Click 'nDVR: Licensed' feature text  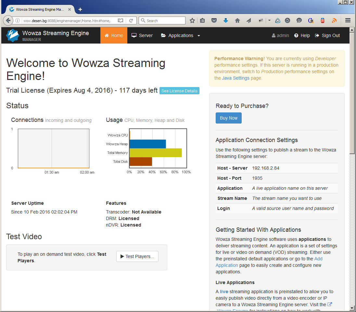(x=123, y=225)
